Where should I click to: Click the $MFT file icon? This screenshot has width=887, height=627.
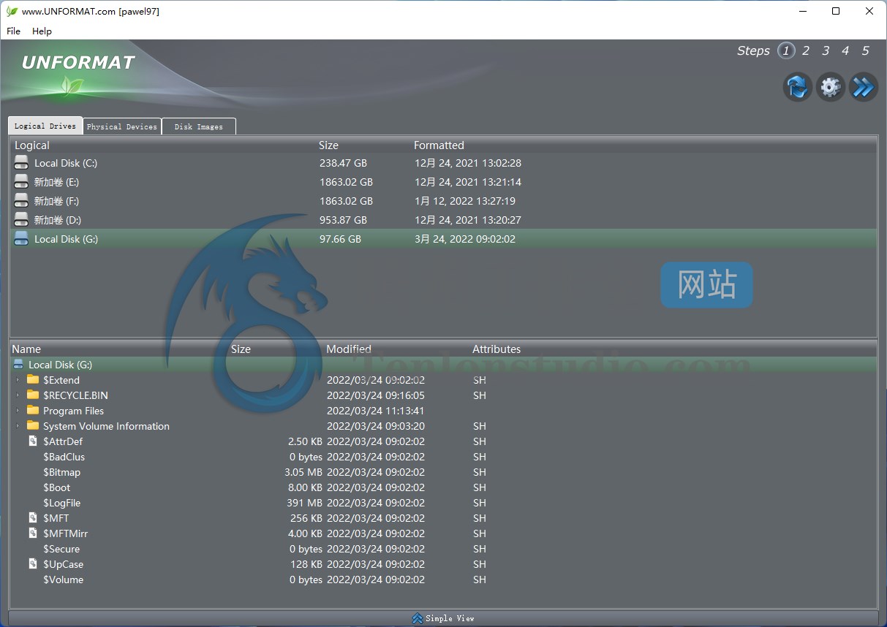pos(33,517)
